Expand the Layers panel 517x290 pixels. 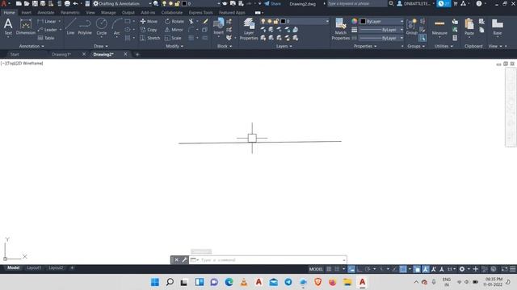tap(284, 47)
